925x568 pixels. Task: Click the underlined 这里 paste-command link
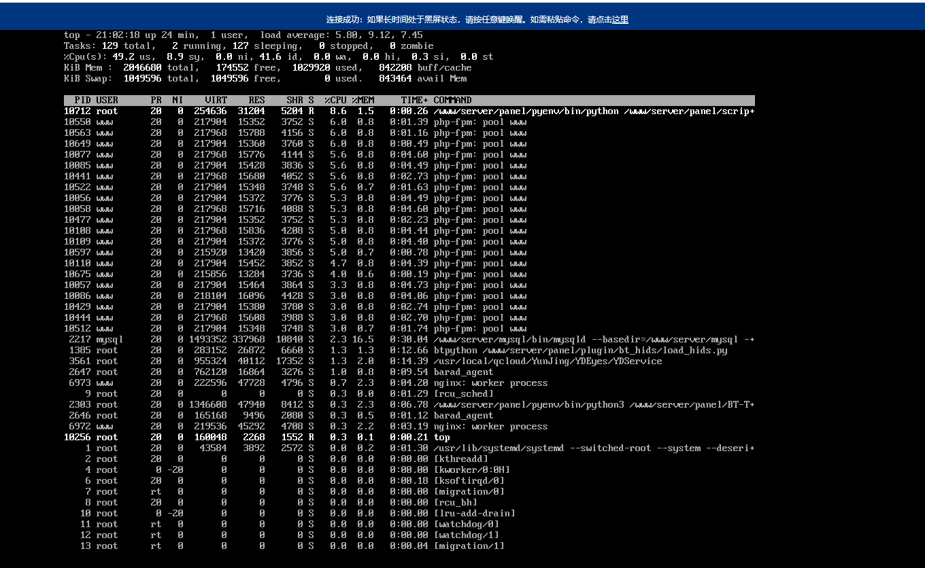(x=620, y=20)
